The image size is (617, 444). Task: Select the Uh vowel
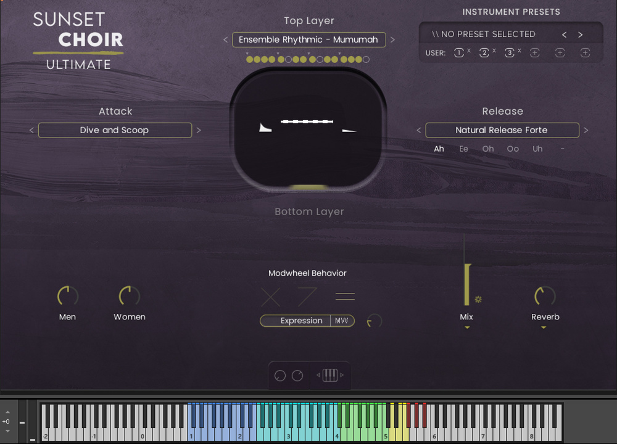tap(537, 149)
